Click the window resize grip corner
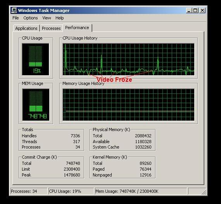This screenshot has width=221, height=204. [x=204, y=192]
